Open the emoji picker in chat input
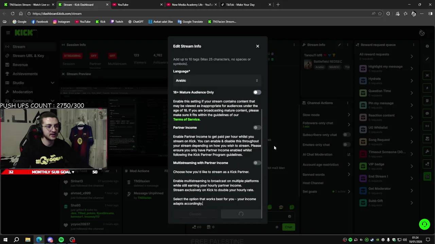The image size is (435, 244). click(290, 216)
